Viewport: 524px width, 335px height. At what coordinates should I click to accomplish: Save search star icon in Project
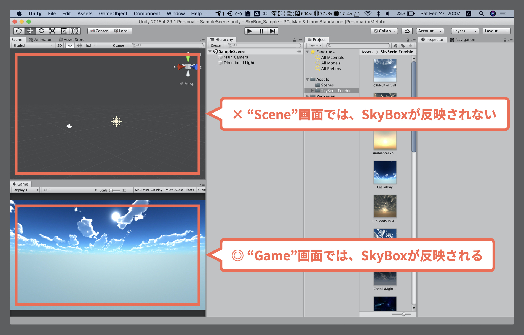coord(411,46)
